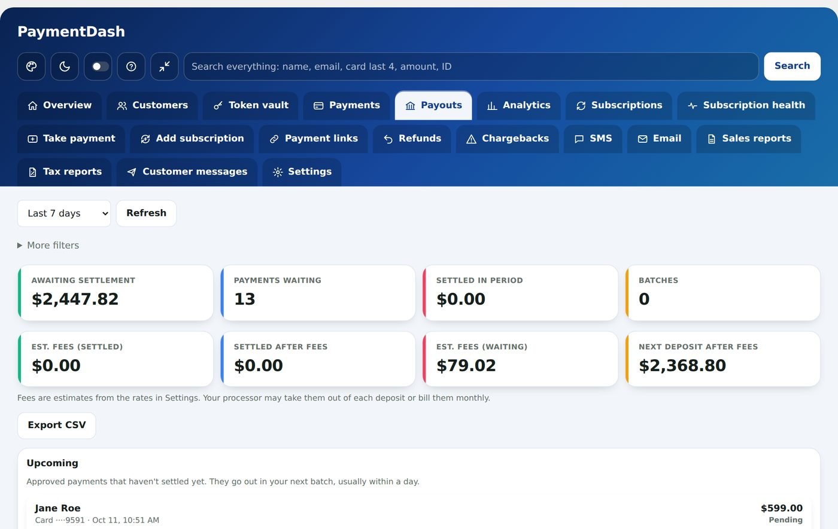Switch to dark mode moon icon
Screen dimensions: 838x529
(x=65, y=66)
